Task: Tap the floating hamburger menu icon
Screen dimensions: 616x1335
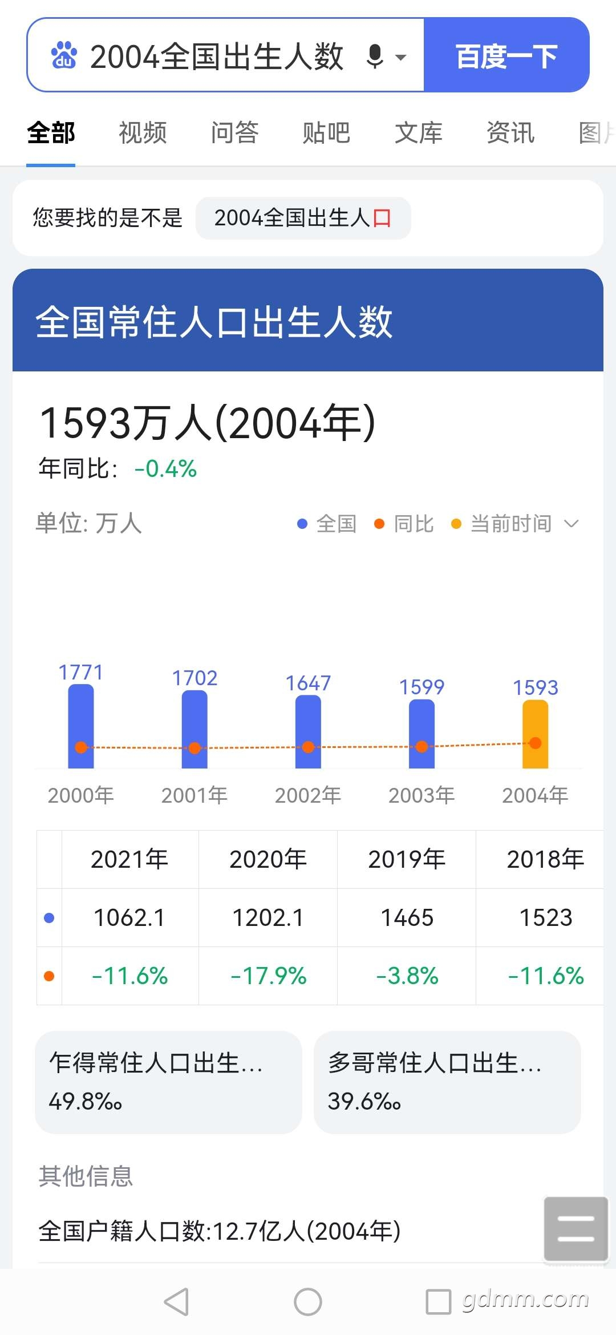Action: point(576,1228)
